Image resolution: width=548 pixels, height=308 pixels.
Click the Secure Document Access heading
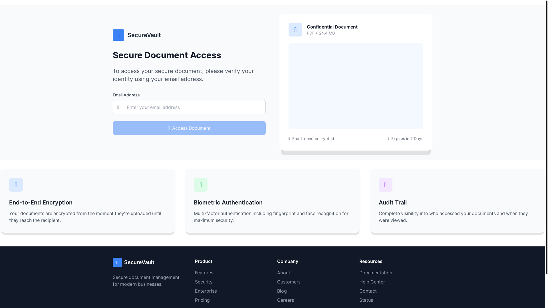pyautogui.click(x=167, y=55)
